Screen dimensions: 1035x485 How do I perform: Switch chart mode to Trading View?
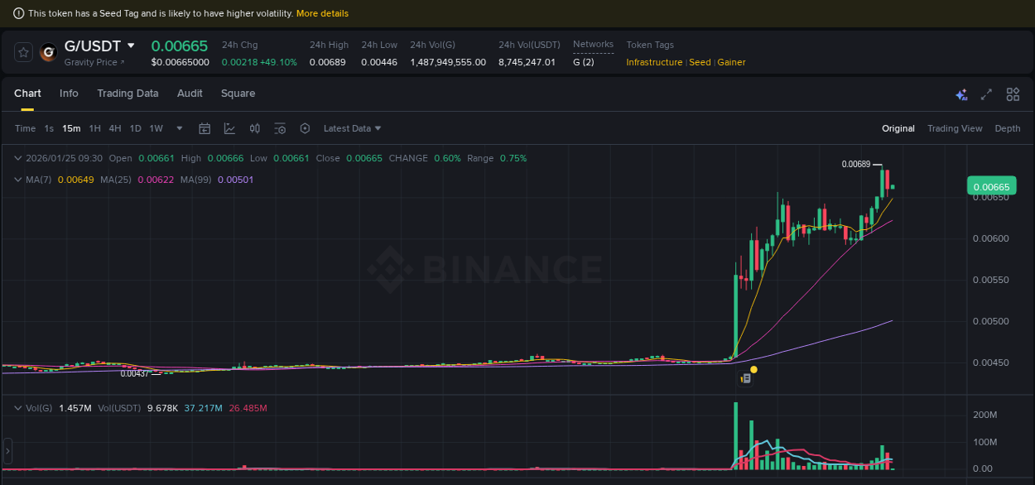tap(954, 128)
